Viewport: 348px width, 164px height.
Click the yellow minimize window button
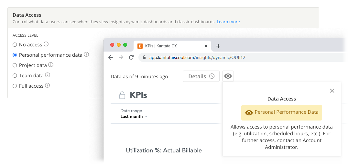point(119,45)
